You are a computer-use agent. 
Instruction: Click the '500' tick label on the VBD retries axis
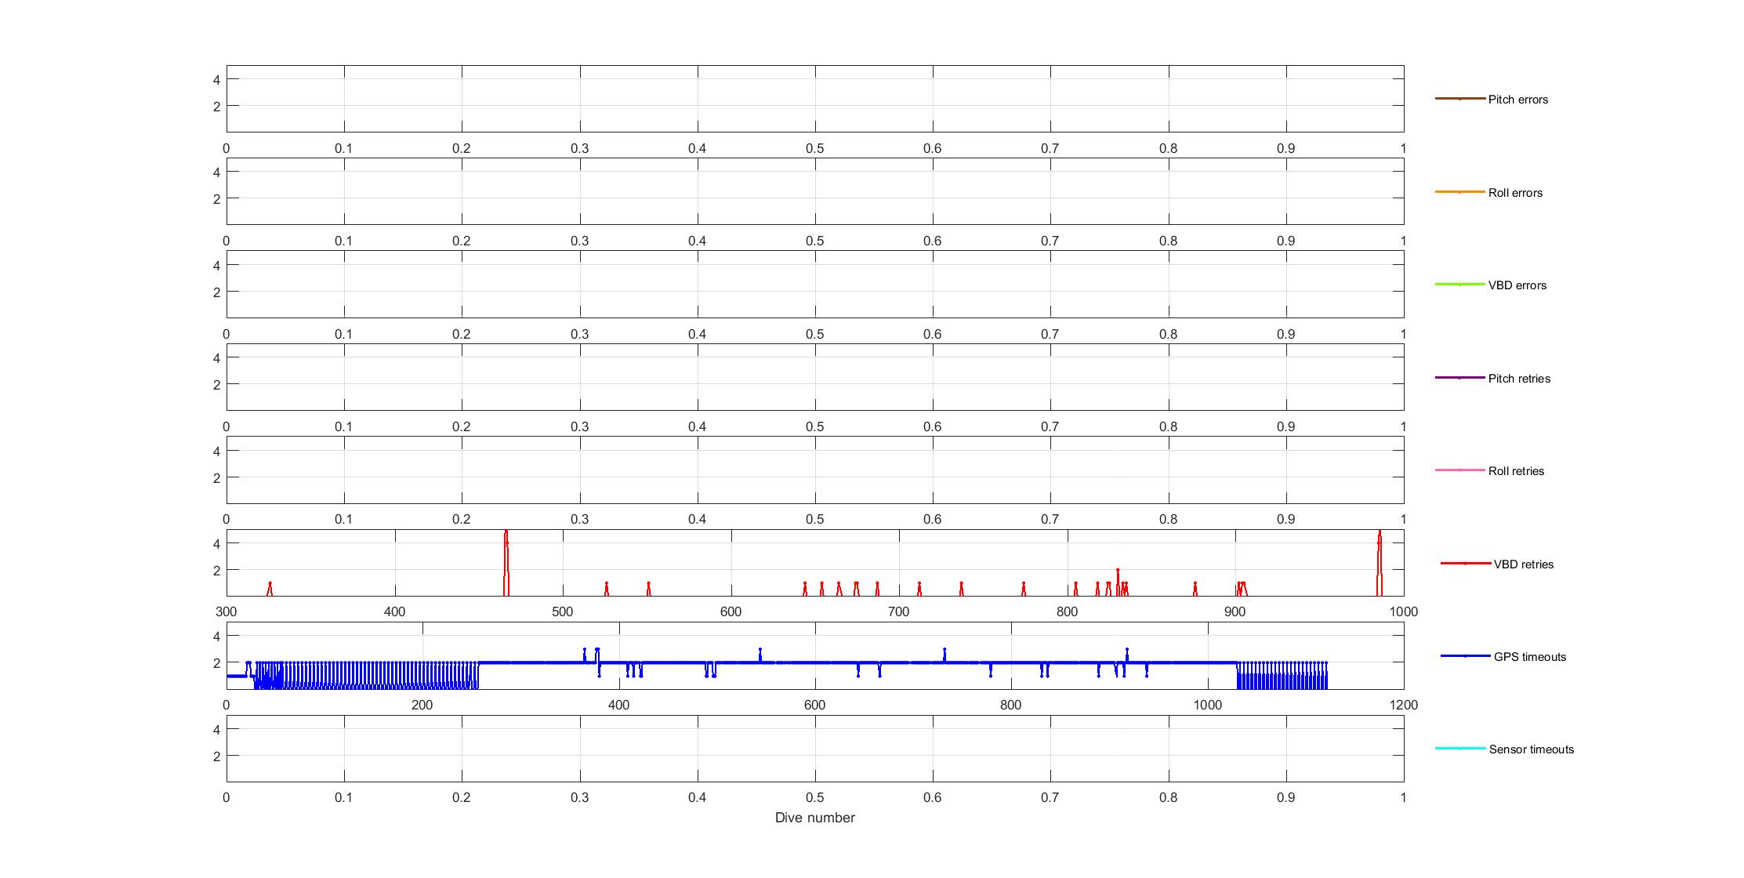[x=563, y=611]
